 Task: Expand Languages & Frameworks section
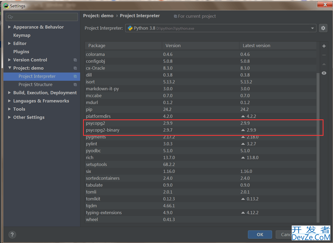tap(10, 101)
